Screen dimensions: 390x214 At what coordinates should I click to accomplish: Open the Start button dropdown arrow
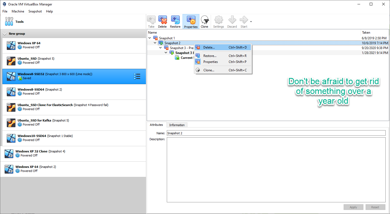point(251,22)
